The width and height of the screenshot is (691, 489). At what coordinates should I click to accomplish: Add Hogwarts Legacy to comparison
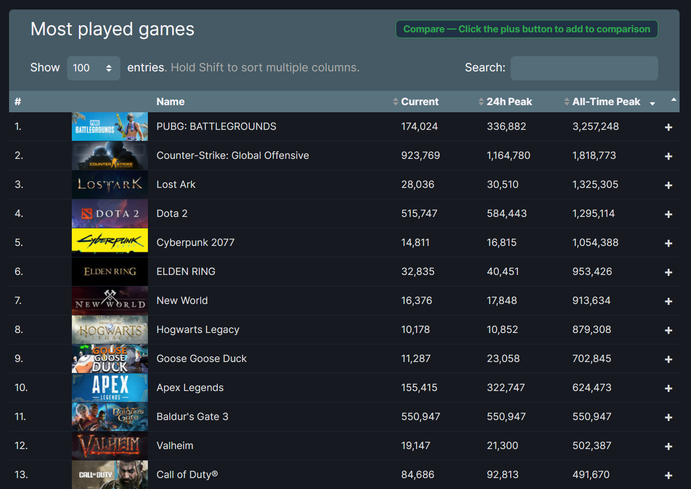(x=668, y=330)
